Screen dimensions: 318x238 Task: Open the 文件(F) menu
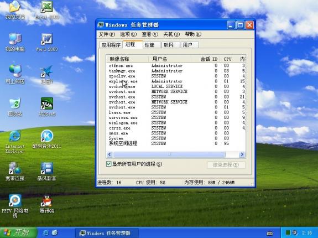(x=107, y=34)
